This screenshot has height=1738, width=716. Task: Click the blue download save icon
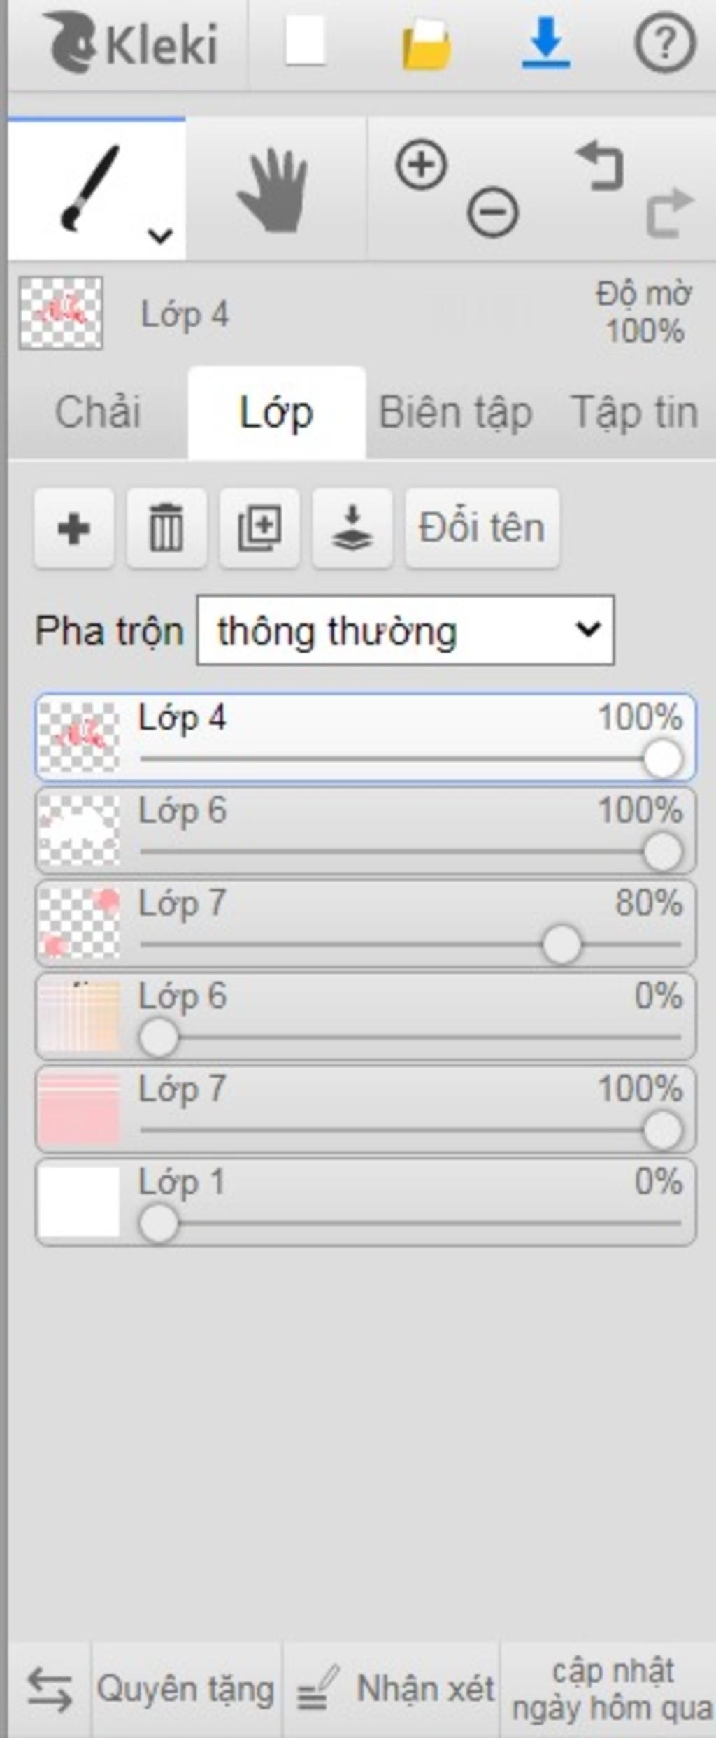pos(546,43)
